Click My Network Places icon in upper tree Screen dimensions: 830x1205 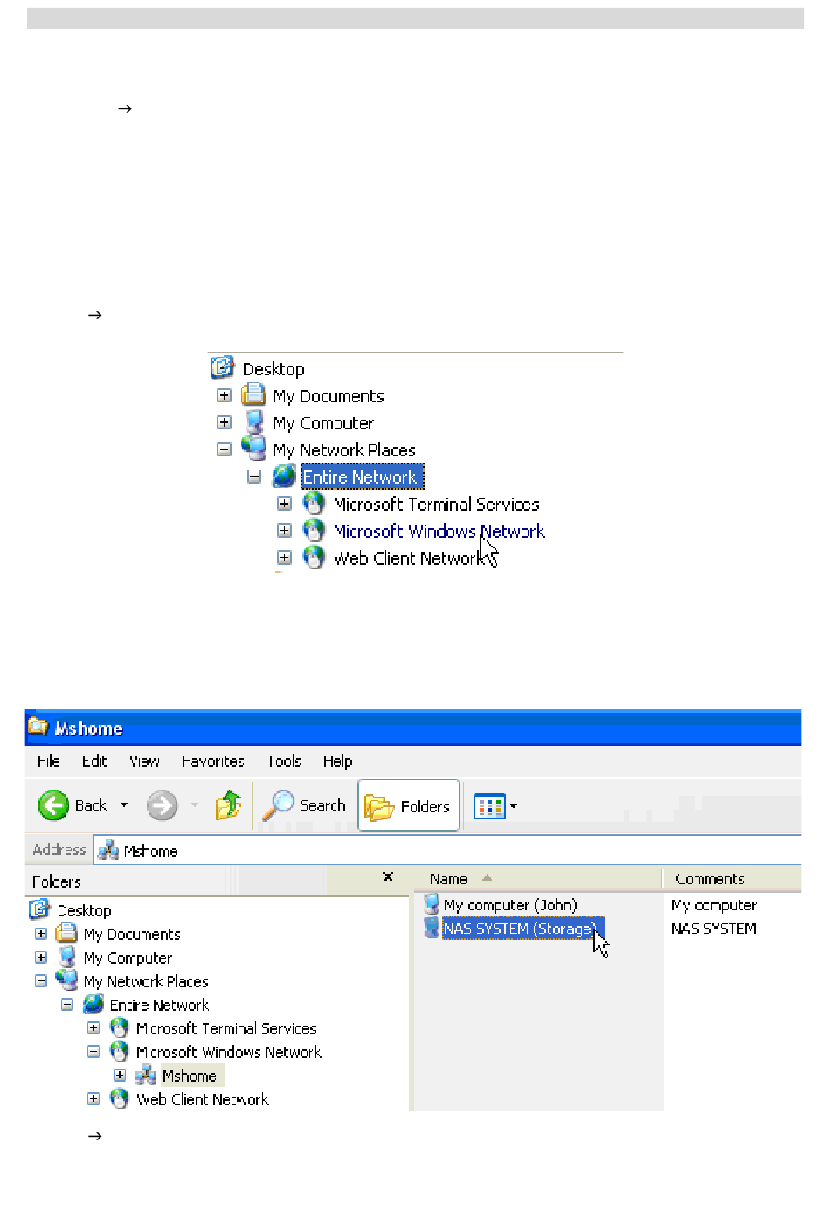click(254, 448)
